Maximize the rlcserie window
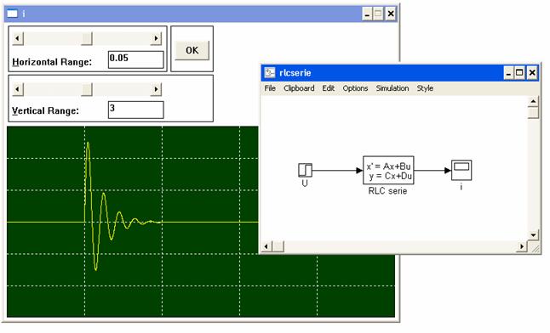Viewport: 550px width, 333px height. coord(519,73)
